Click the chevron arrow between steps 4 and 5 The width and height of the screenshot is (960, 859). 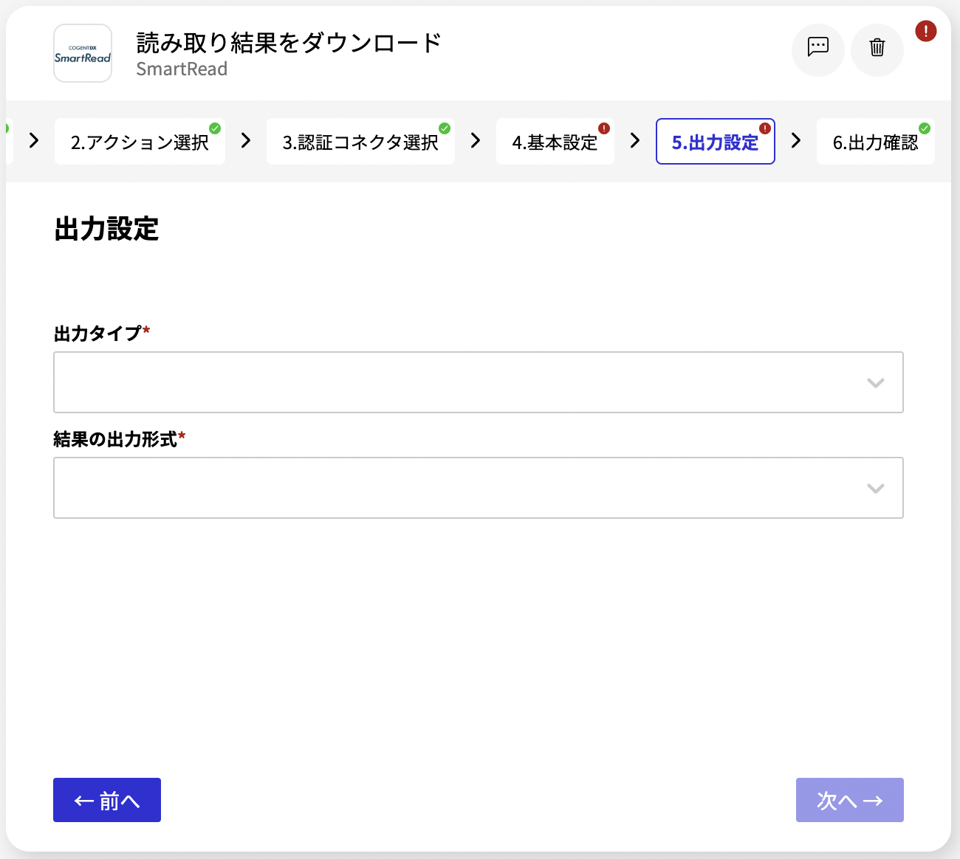tap(635, 141)
